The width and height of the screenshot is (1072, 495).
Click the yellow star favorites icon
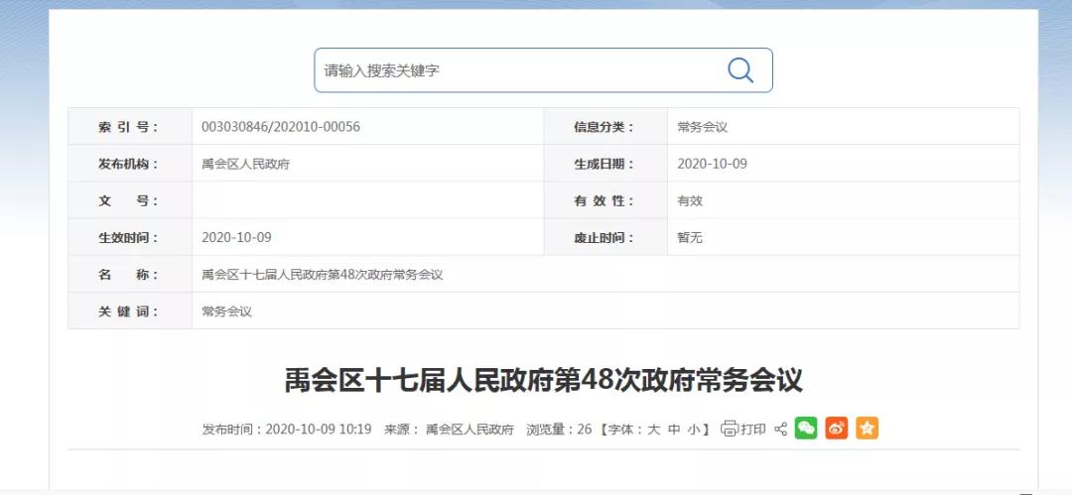867,428
